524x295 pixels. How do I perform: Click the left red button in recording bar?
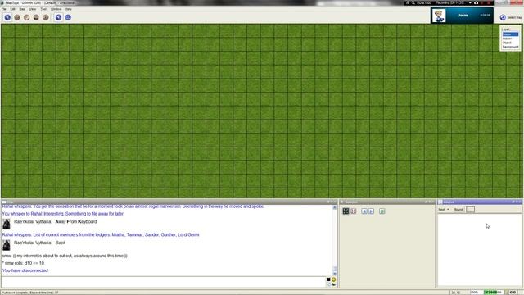click(482, 2)
